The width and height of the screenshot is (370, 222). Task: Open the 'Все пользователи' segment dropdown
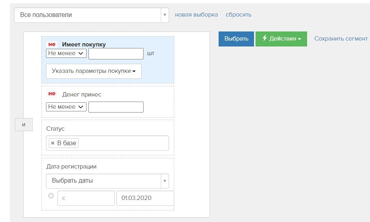(92, 15)
